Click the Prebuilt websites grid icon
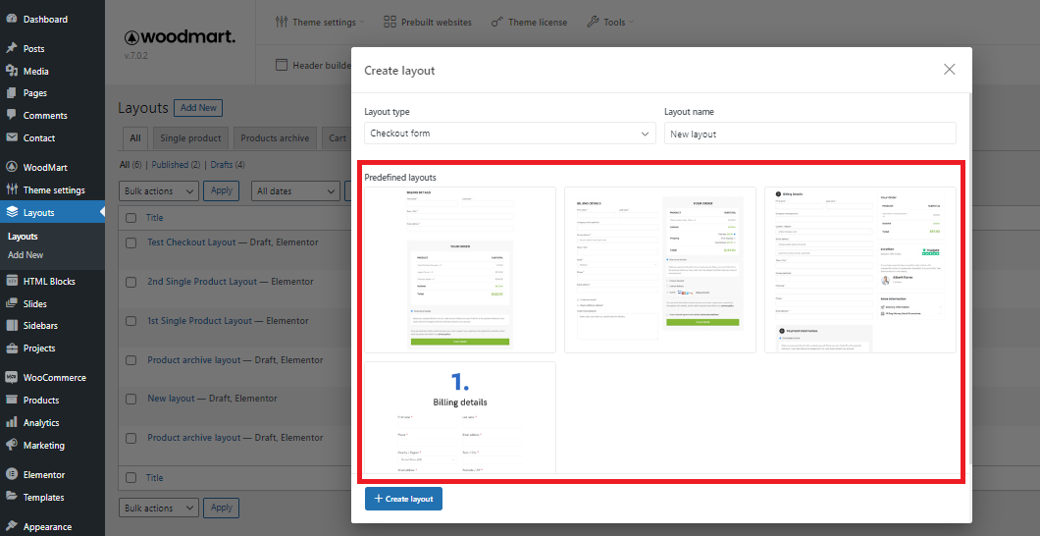 pos(390,22)
